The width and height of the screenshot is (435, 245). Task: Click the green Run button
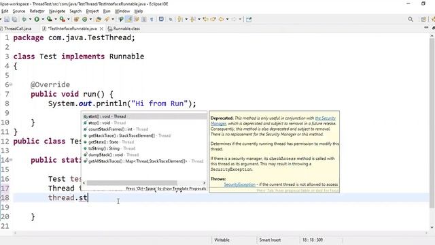pyautogui.click(x=37, y=19)
